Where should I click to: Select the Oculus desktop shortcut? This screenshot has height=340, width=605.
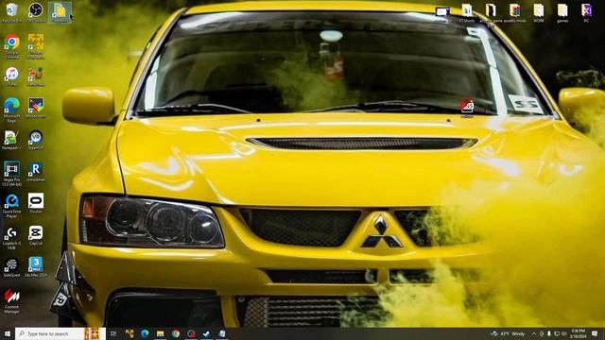coord(36,204)
